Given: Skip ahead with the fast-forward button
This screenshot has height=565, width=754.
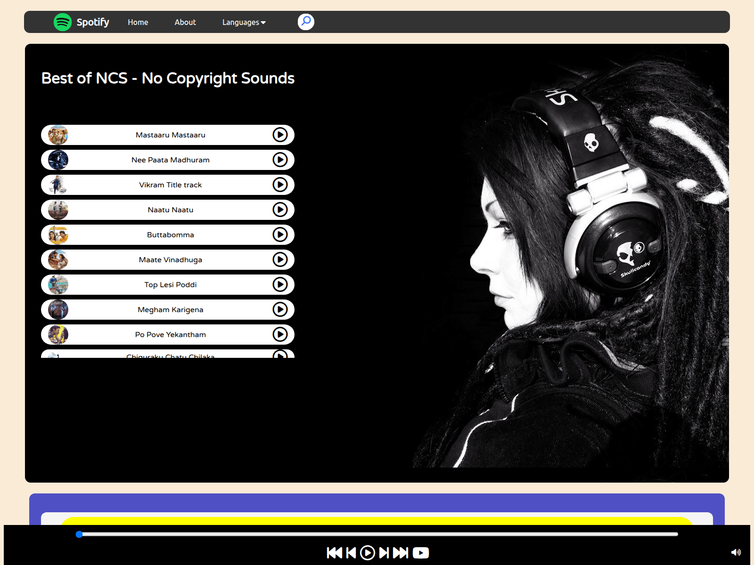Looking at the screenshot, I should click(x=401, y=553).
